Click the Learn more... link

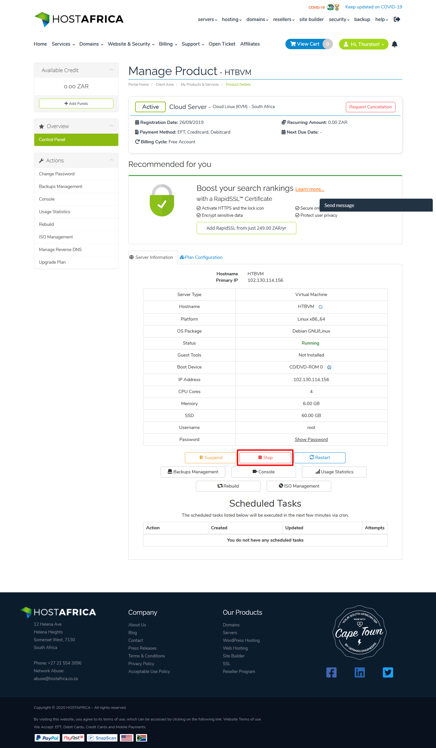pos(310,189)
